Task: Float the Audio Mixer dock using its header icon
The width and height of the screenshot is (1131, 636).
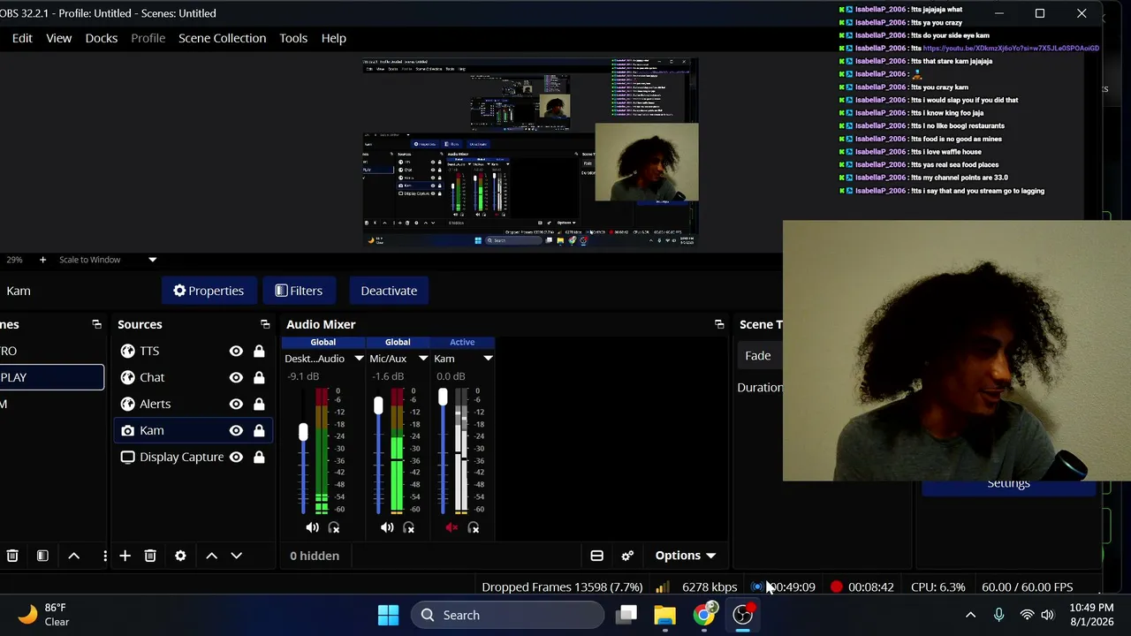Action: (719, 324)
